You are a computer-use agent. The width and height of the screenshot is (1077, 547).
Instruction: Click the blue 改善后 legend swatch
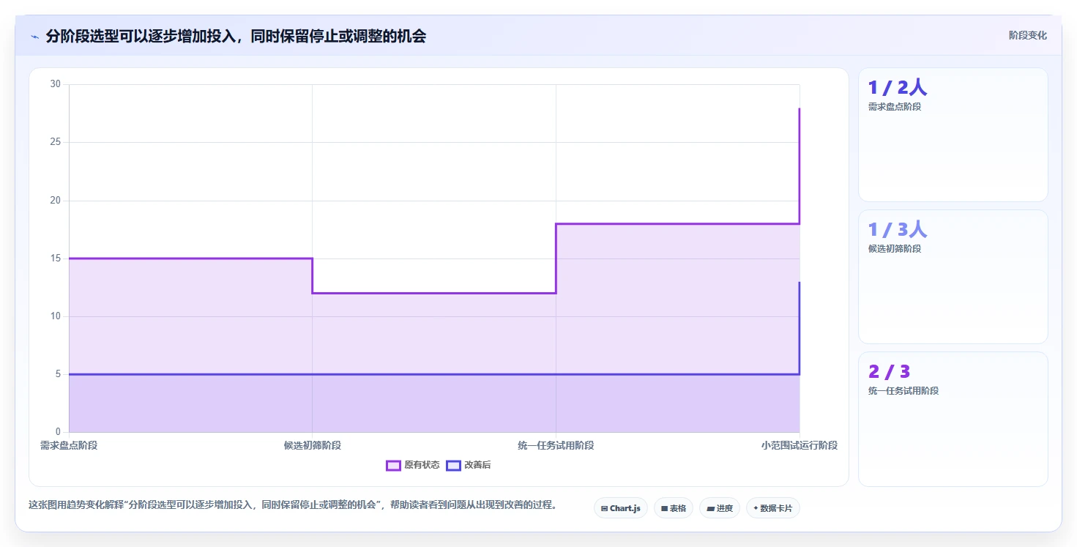click(453, 465)
